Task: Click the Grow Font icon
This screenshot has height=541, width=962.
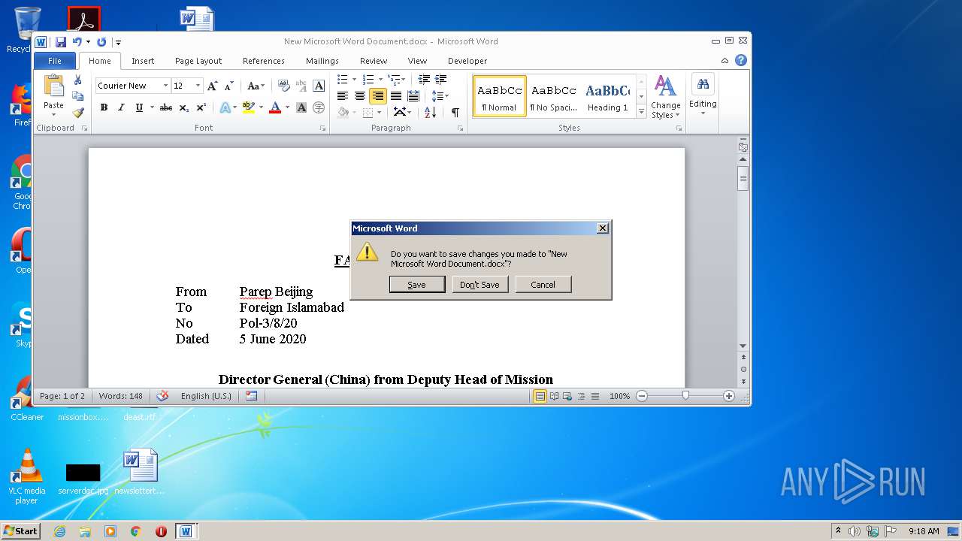Action: pyautogui.click(x=213, y=86)
